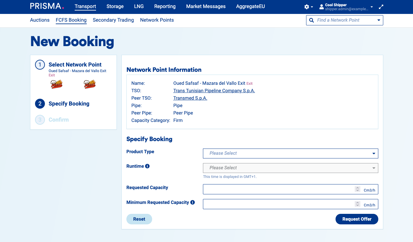Open the Runtime dropdown
This screenshot has height=242, width=413.
(x=291, y=168)
